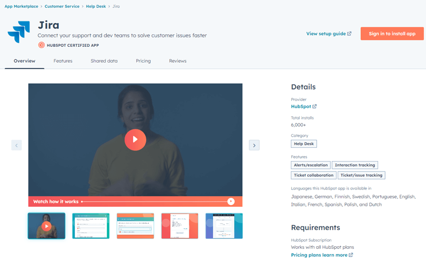Select the Overview tab

click(24, 61)
